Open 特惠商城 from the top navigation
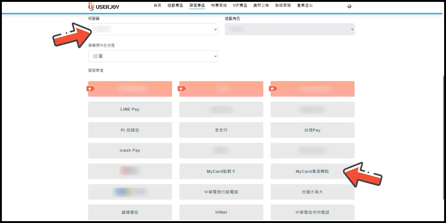Viewport: 446px width, 223px height. 219,6
